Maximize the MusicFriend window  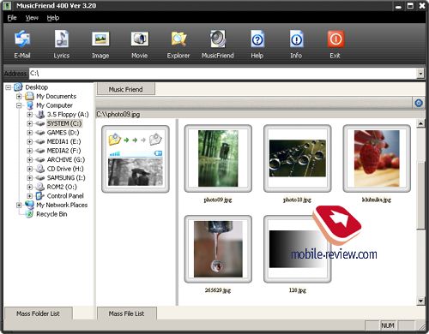(x=410, y=6)
